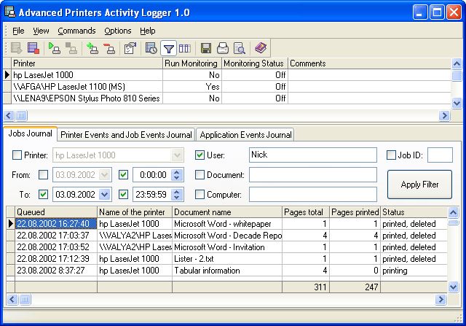Sort by the Pages total column header
The width and height of the screenshot is (466, 326).
pos(306,212)
